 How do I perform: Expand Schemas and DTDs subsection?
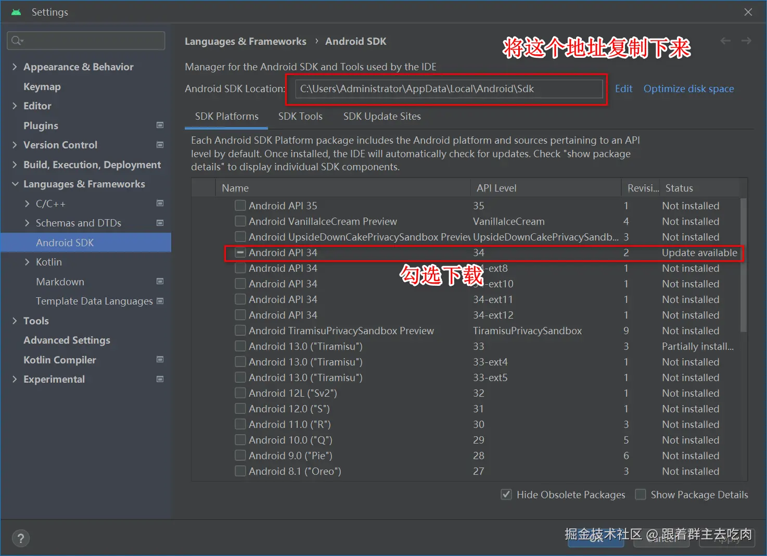tap(27, 223)
